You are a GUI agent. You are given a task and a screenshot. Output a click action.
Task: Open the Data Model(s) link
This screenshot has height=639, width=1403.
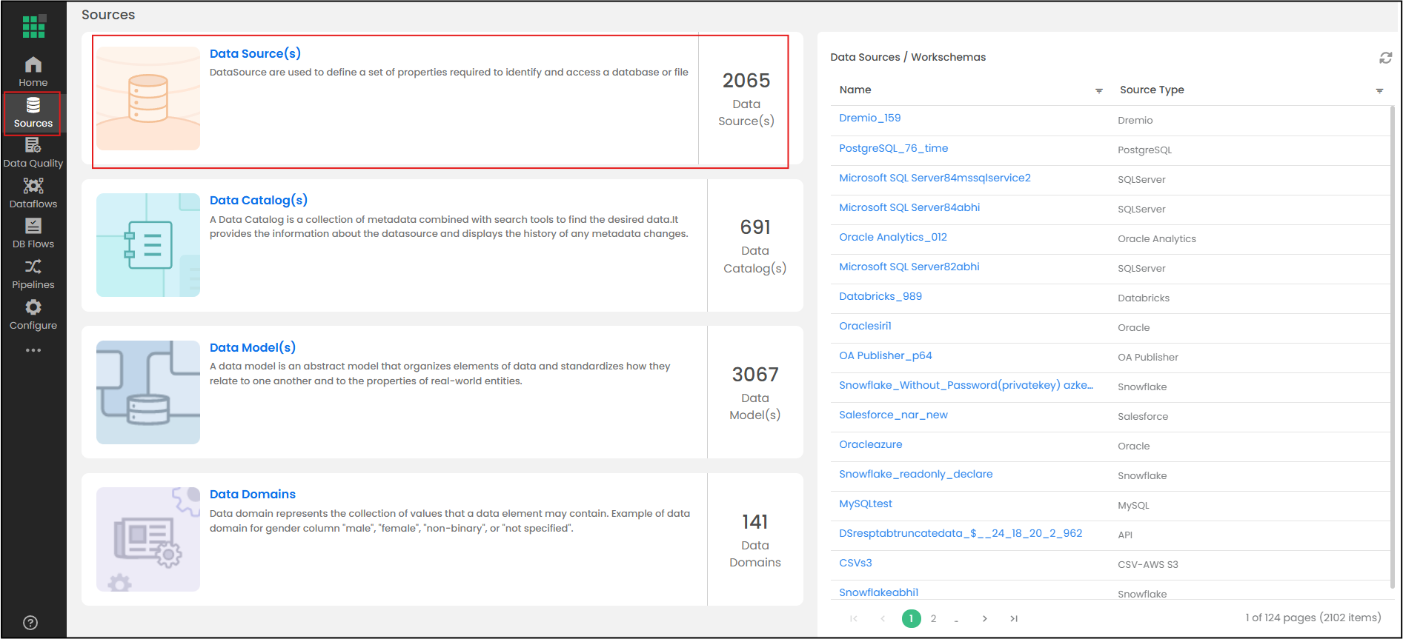(x=252, y=347)
